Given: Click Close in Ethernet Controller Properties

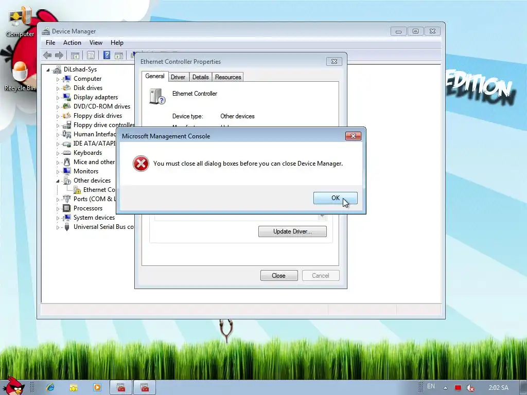Looking at the screenshot, I should point(278,276).
